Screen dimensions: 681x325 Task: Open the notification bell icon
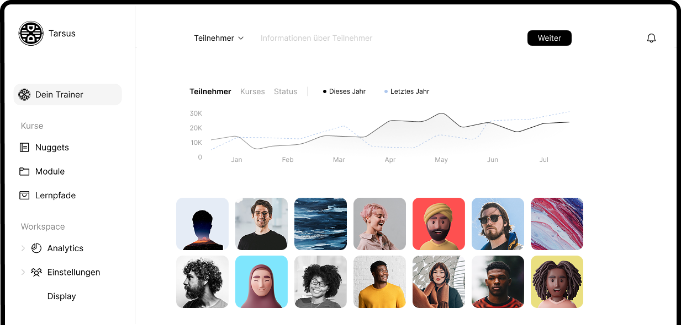click(x=651, y=38)
